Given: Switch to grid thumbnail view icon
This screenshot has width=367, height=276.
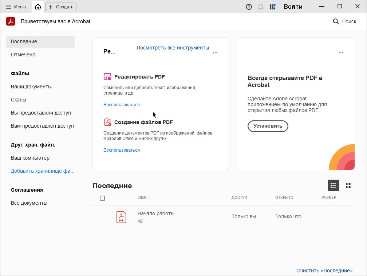Looking at the screenshot, I should click(349, 185).
